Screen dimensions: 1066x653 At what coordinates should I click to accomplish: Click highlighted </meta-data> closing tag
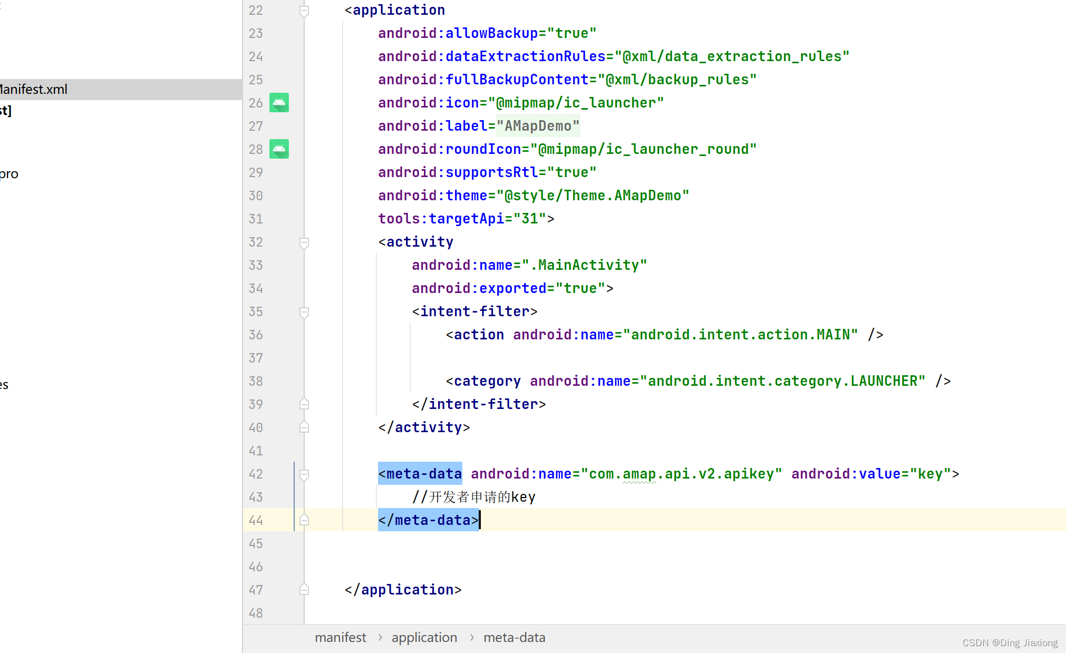click(x=429, y=520)
